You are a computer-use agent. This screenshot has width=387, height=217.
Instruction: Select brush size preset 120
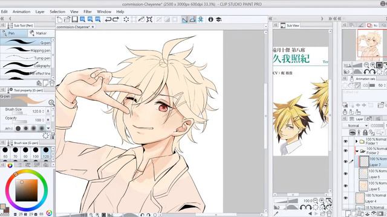46,153
